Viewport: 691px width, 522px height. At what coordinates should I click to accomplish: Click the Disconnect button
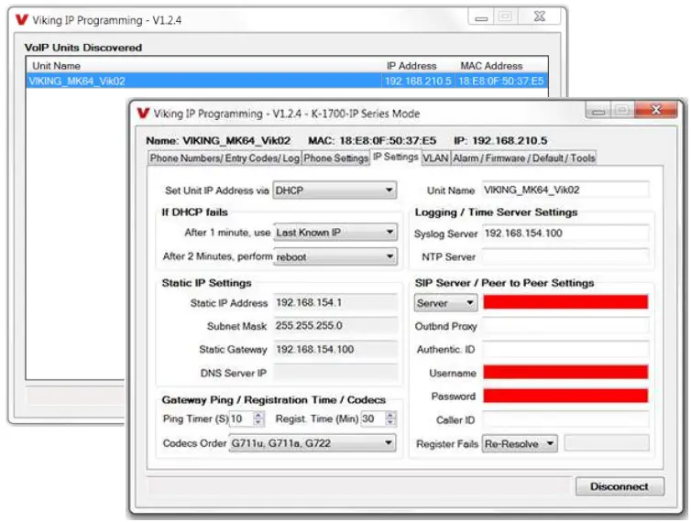(620, 486)
